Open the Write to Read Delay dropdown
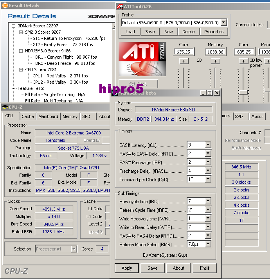Screen dimensions: 270x279 tap(208, 227)
